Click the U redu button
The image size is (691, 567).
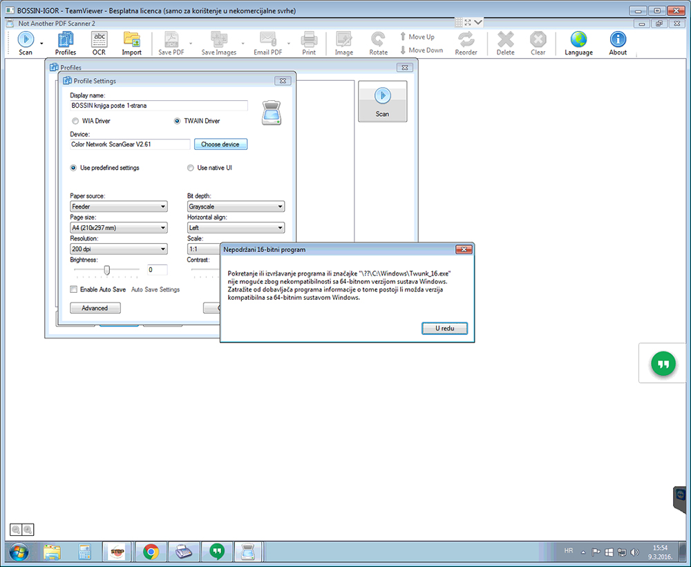coord(444,329)
